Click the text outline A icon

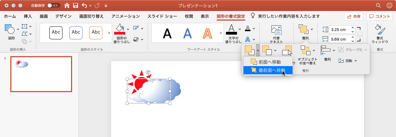click(248, 28)
